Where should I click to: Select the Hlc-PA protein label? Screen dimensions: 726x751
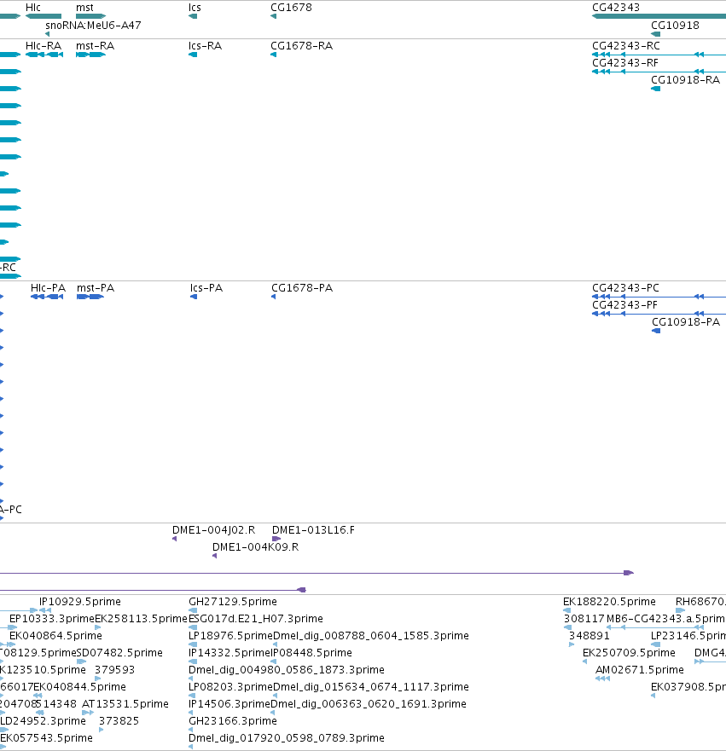click(x=48, y=288)
